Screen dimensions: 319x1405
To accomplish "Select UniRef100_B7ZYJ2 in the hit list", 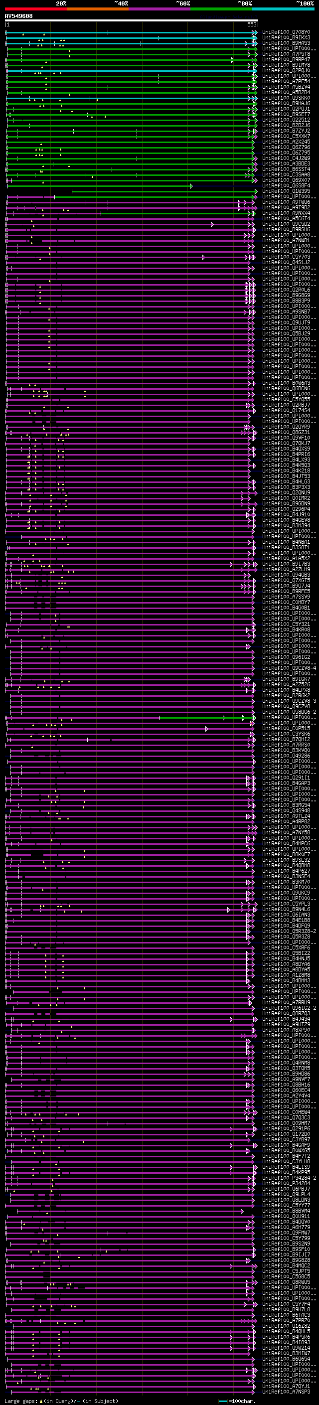I will pyautogui.click(x=286, y=131).
